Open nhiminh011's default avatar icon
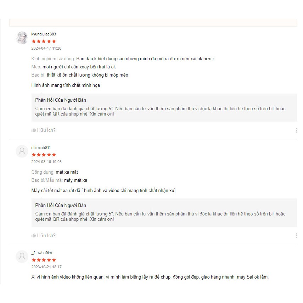Viewport: 303px width, 303px height. 22,151
